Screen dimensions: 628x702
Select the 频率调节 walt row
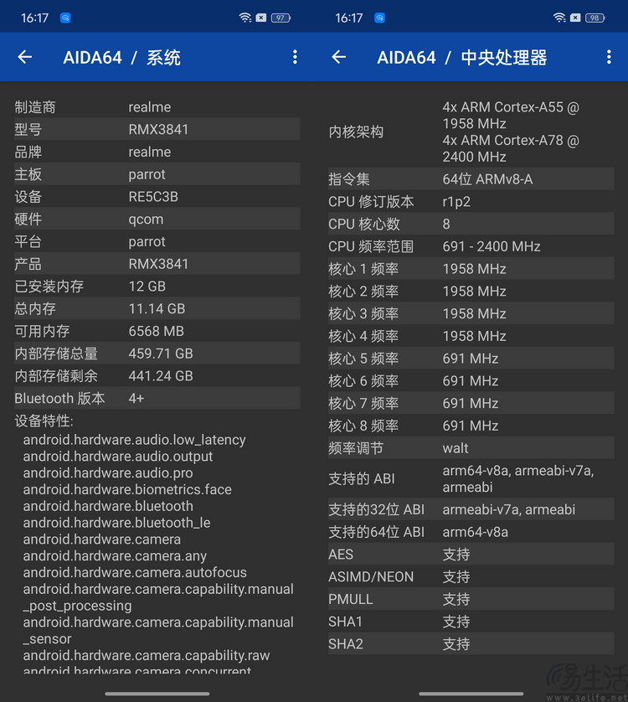471,447
